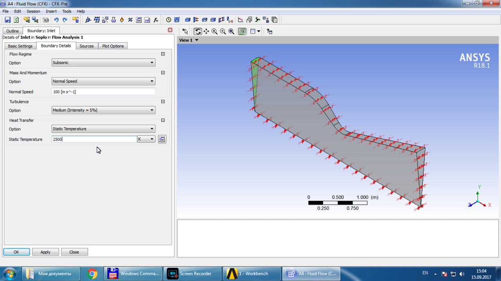Click the fx Expression icon

click(x=156, y=20)
